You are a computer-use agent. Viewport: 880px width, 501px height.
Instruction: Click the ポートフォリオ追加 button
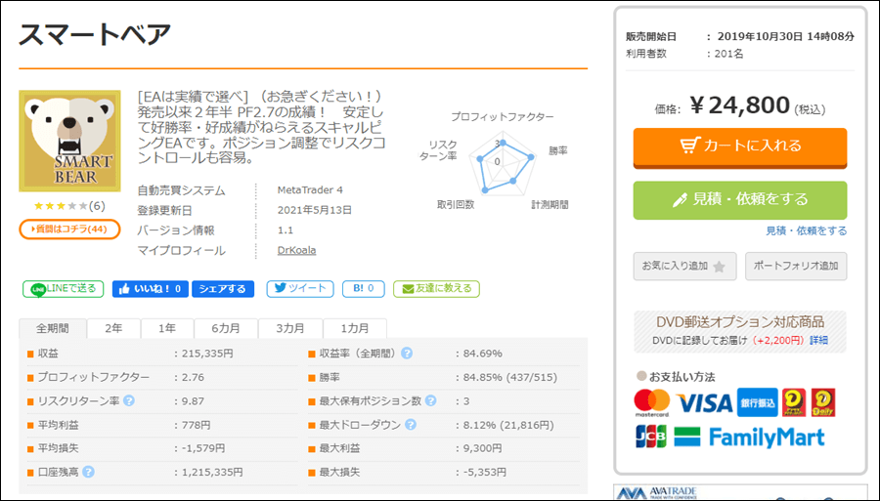[796, 266]
